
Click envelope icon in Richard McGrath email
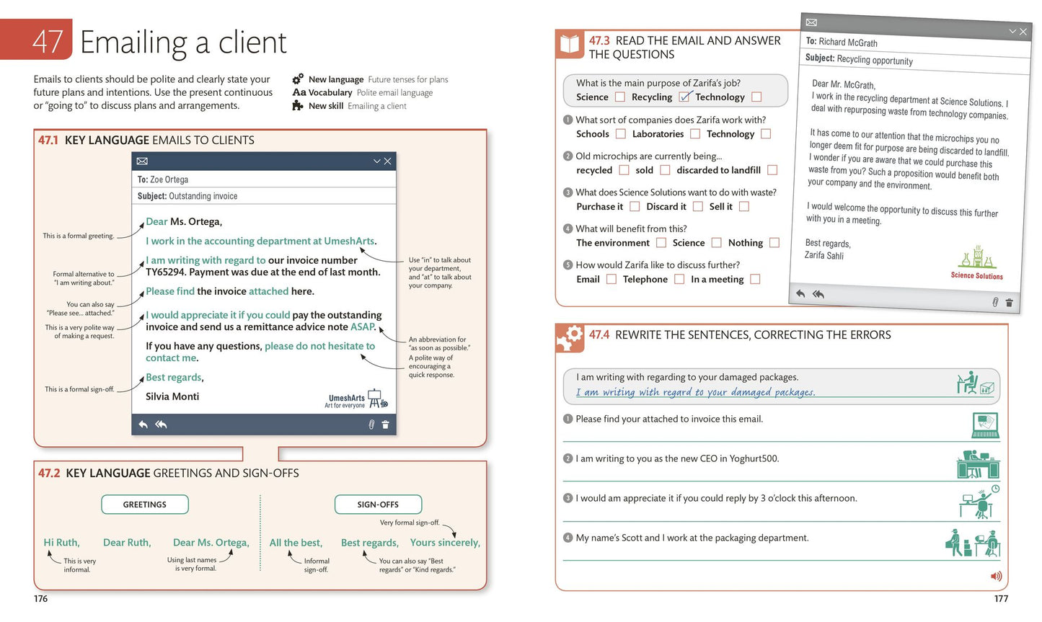click(811, 22)
